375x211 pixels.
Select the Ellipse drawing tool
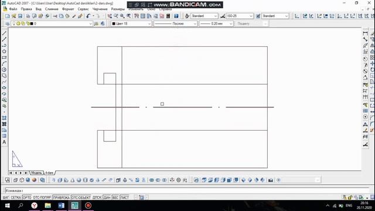coord(4,88)
